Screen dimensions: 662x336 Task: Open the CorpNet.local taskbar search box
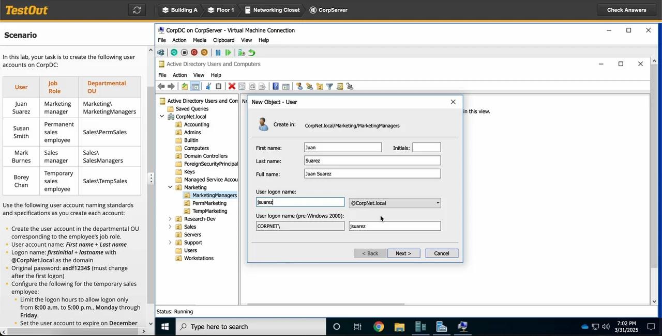pos(251,326)
